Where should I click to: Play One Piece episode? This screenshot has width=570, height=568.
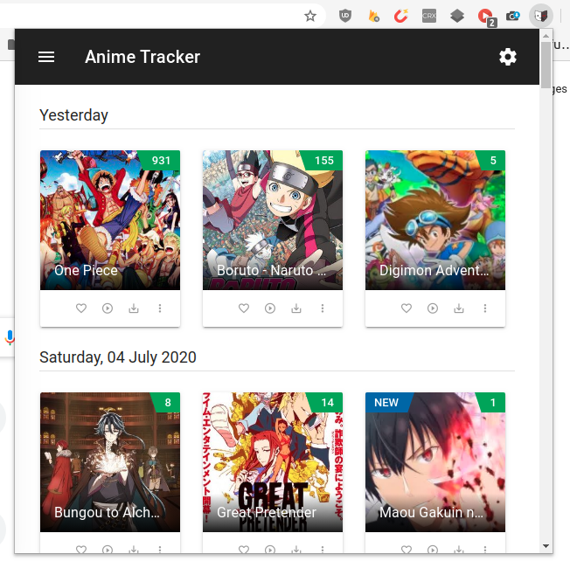click(108, 308)
